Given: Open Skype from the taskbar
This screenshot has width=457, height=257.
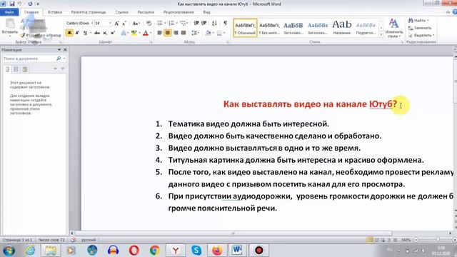Looking at the screenshot, I should coord(196,251).
